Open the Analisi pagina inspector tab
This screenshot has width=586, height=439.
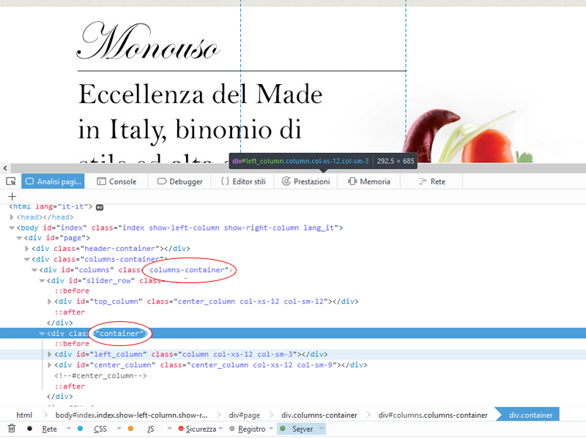(53, 181)
